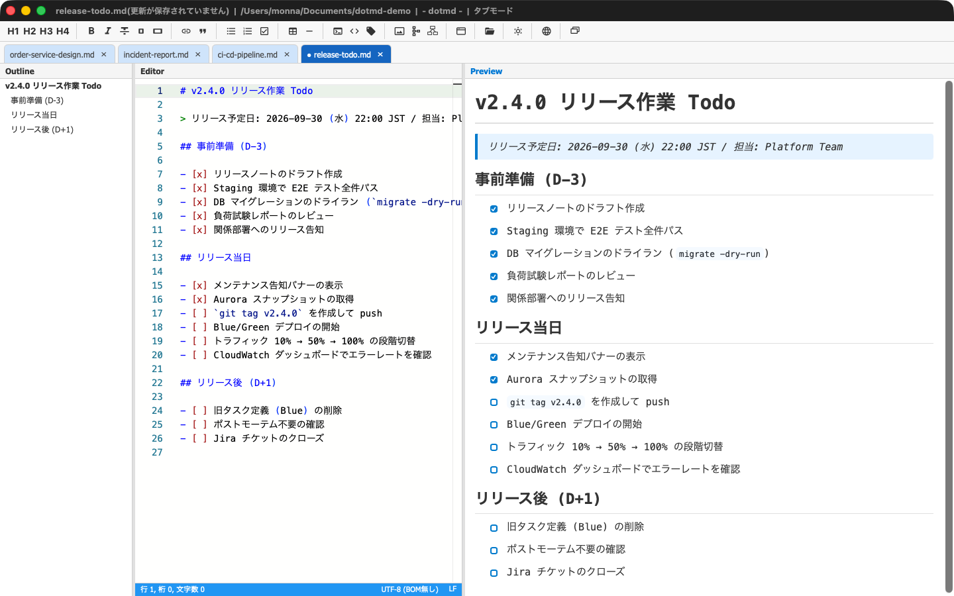Insert an image

tap(399, 31)
